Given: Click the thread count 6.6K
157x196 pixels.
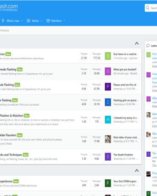Looking at the screenshot, I should [84, 89].
